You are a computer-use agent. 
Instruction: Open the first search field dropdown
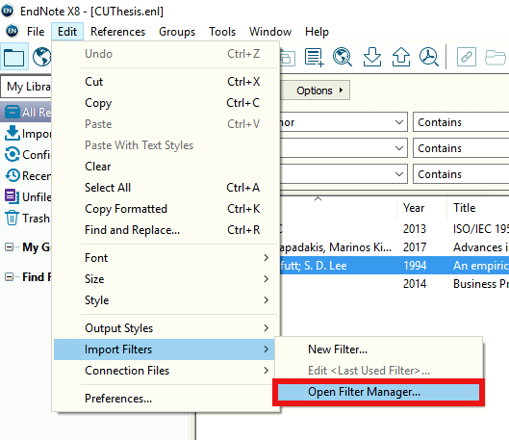point(399,122)
